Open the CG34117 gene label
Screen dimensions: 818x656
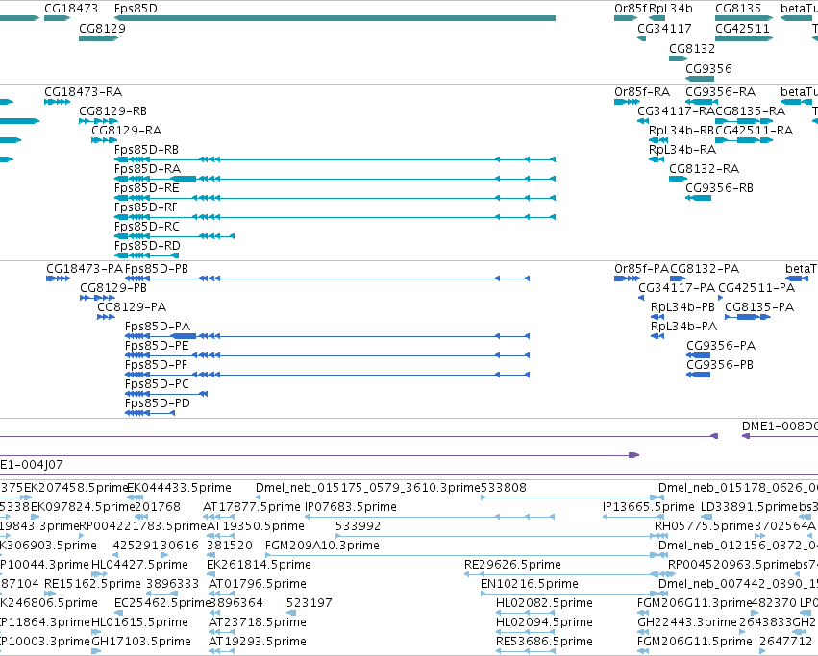point(664,28)
